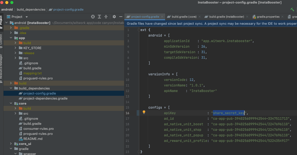This screenshot has width=297, height=155.
Task: Fold the ext block at line 1
Action: coord(139,30)
